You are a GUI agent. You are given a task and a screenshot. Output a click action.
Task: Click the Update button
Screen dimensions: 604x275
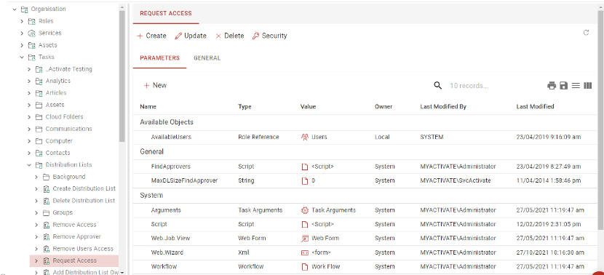coord(191,36)
